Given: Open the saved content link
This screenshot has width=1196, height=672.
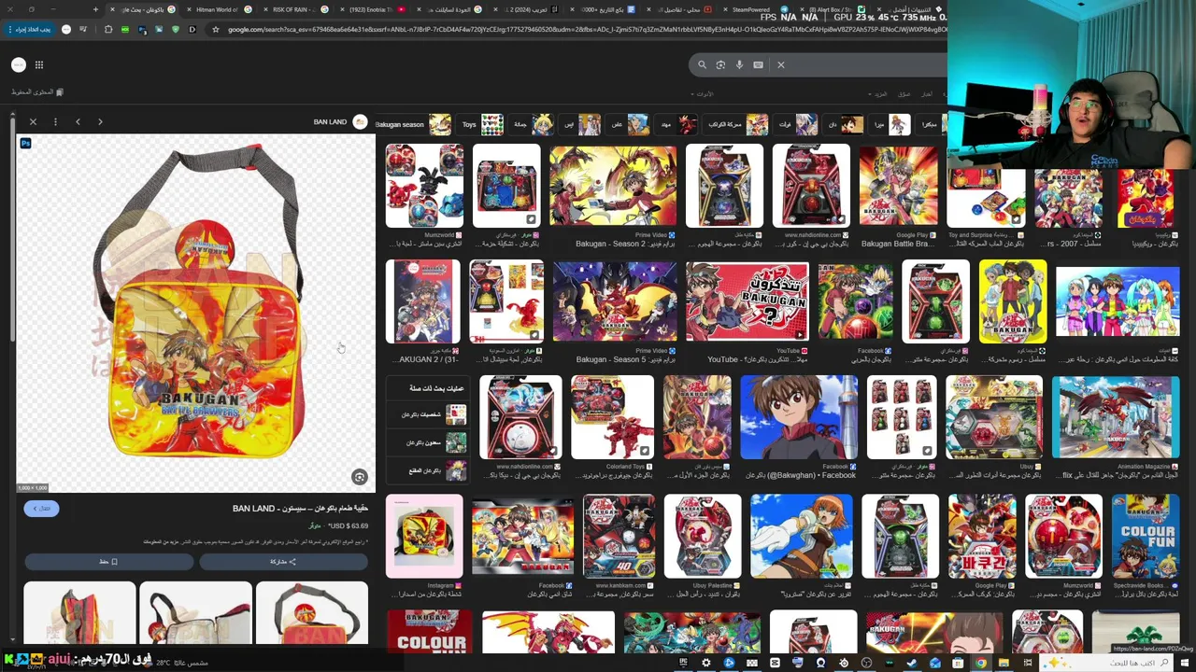Looking at the screenshot, I should 37,91.
